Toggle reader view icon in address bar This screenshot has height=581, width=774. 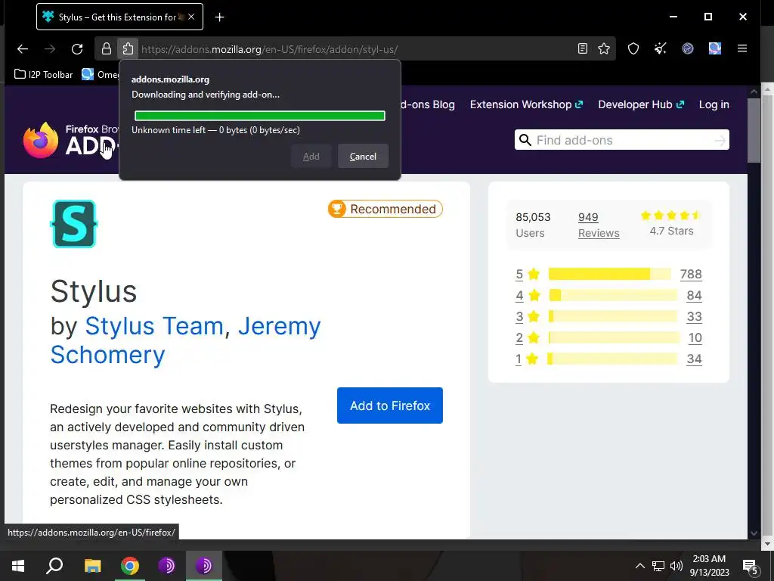coord(583,48)
